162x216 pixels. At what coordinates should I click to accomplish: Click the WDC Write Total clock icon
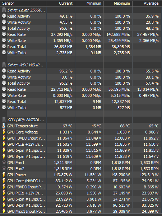[4, 107]
